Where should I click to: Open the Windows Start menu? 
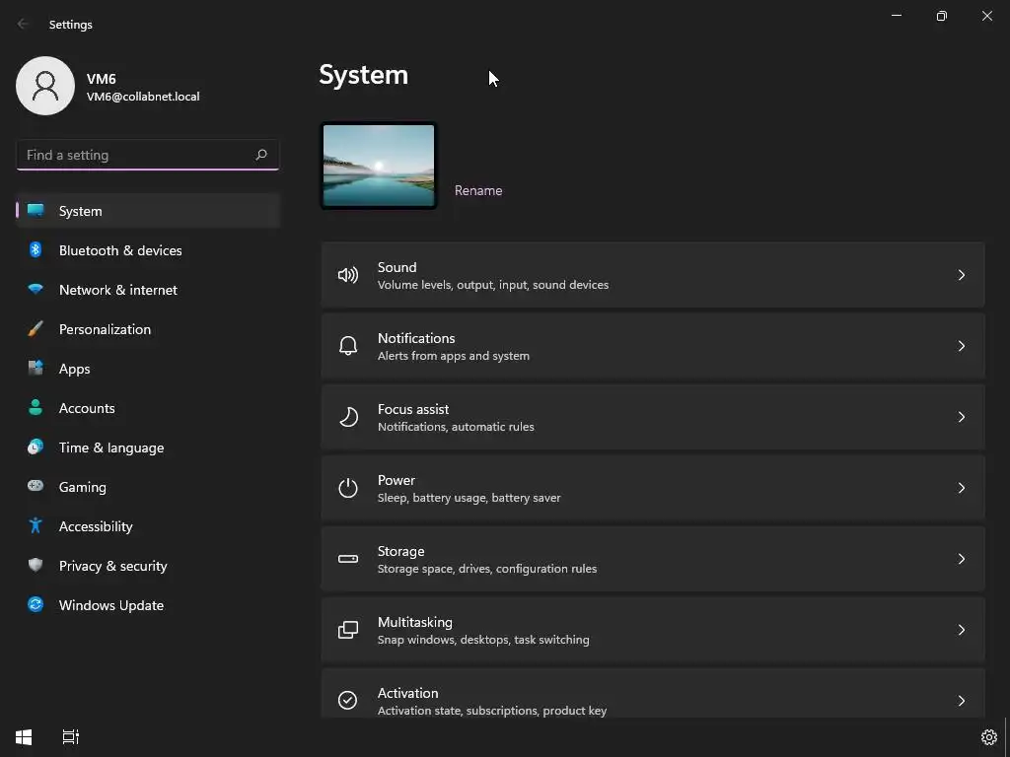pyautogui.click(x=24, y=737)
